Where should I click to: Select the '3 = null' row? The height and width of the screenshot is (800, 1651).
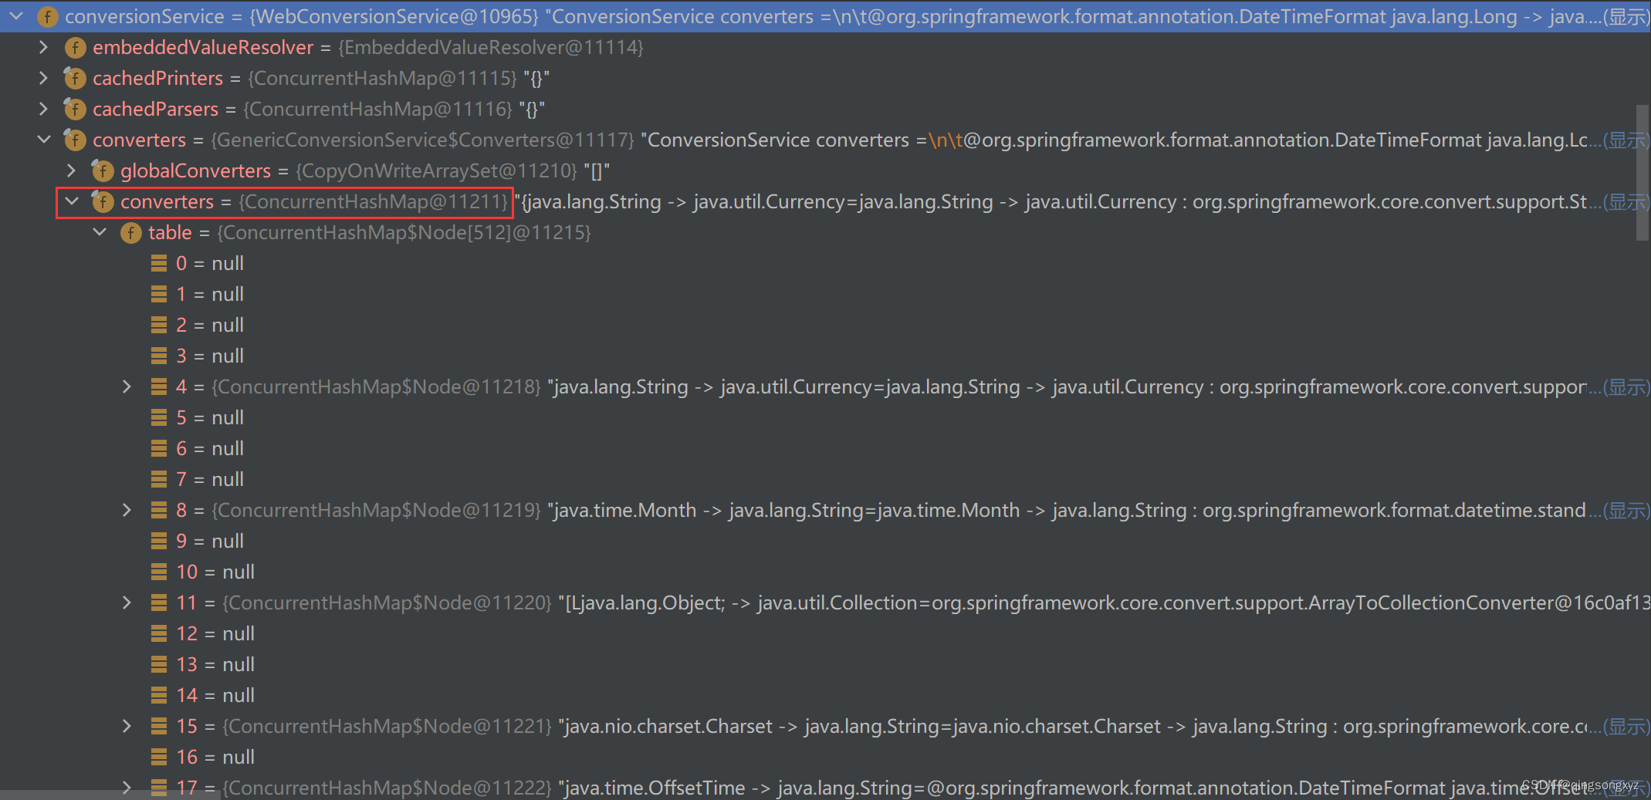coord(210,356)
